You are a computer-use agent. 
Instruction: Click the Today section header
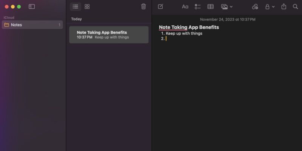(77, 19)
